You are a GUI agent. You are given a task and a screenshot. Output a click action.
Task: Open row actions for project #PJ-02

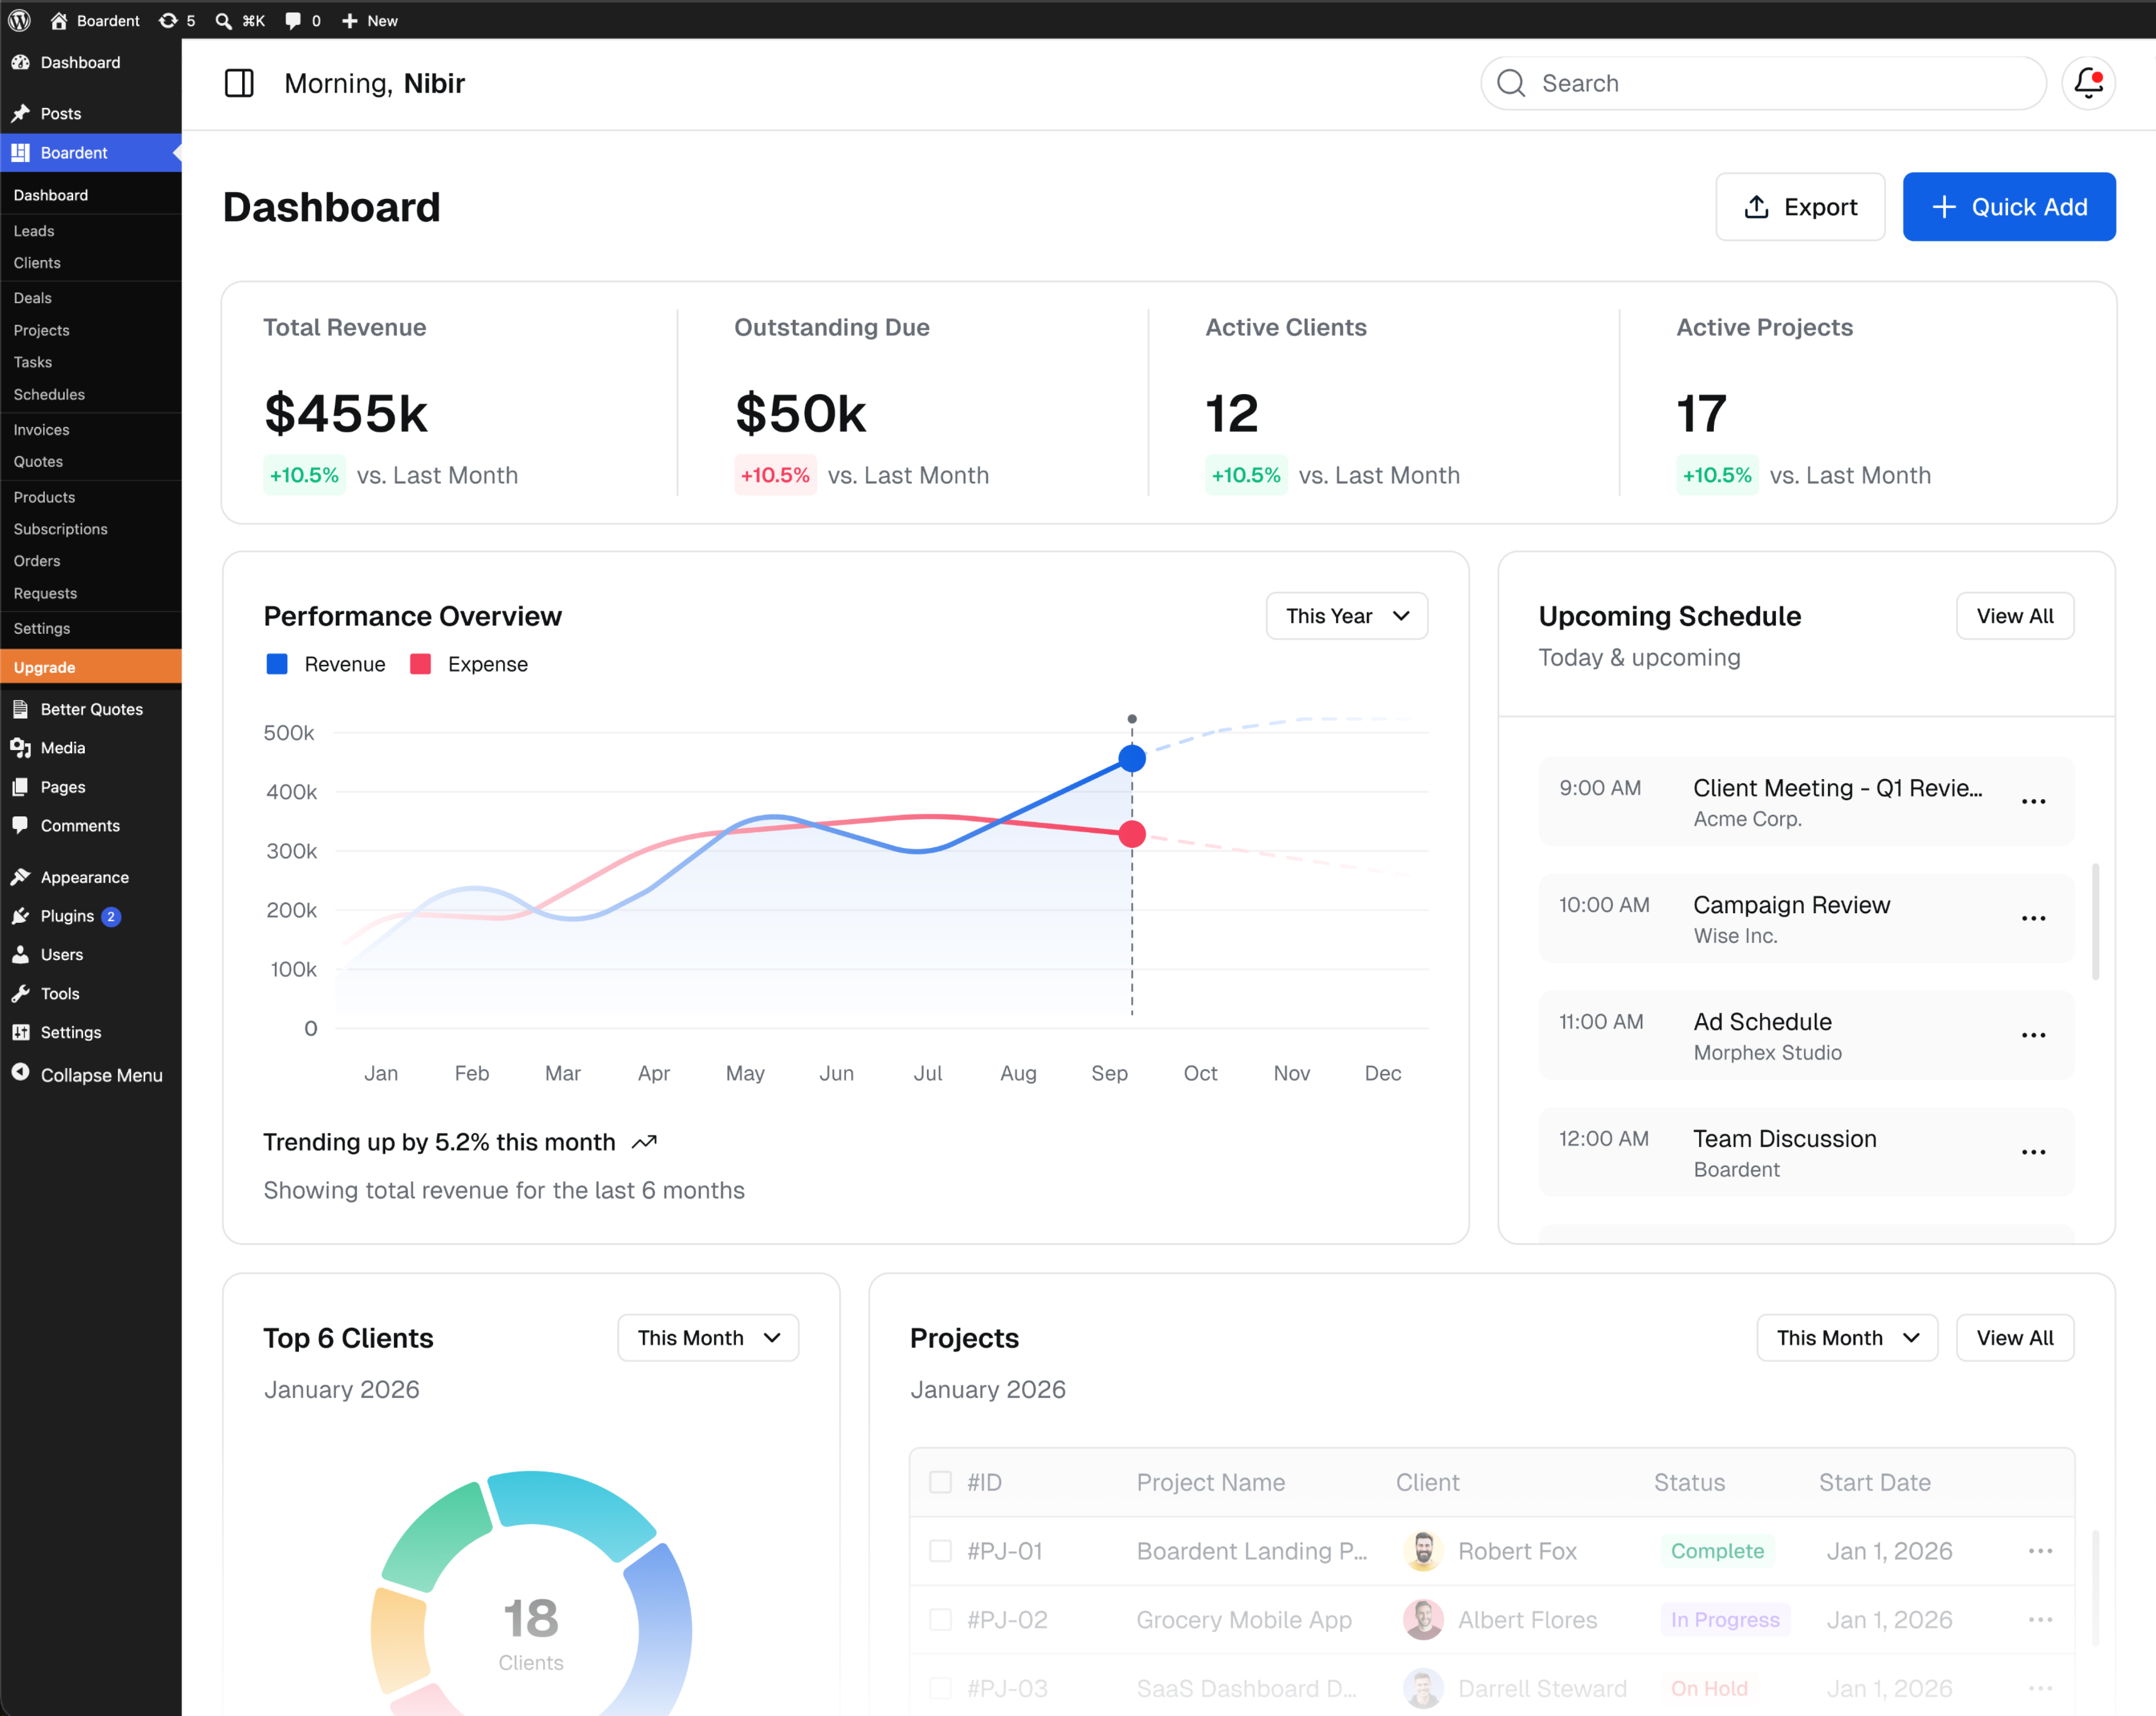(x=2040, y=1619)
